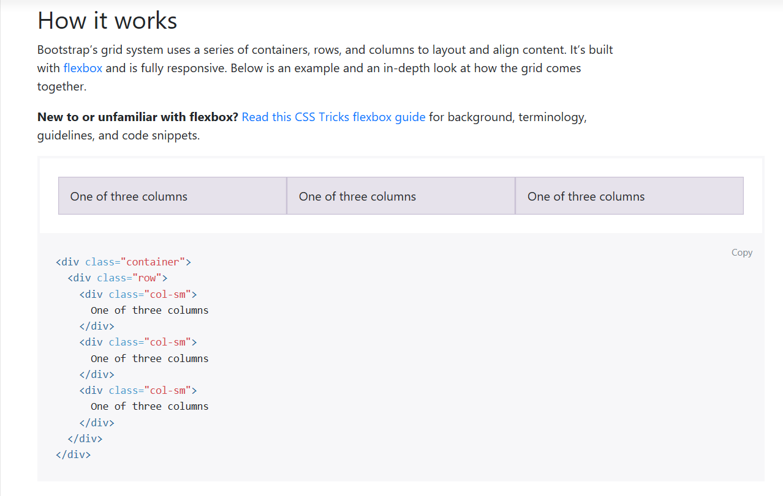Select the rightmost 'One of three columns' box
783x496 pixels.
[629, 196]
